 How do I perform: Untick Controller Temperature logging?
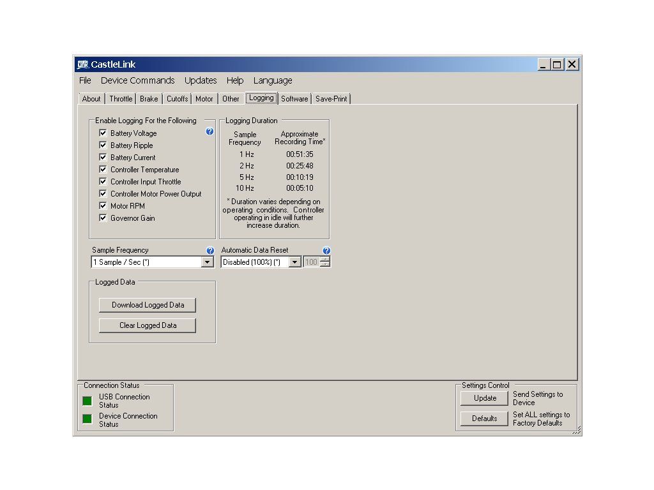coord(103,170)
